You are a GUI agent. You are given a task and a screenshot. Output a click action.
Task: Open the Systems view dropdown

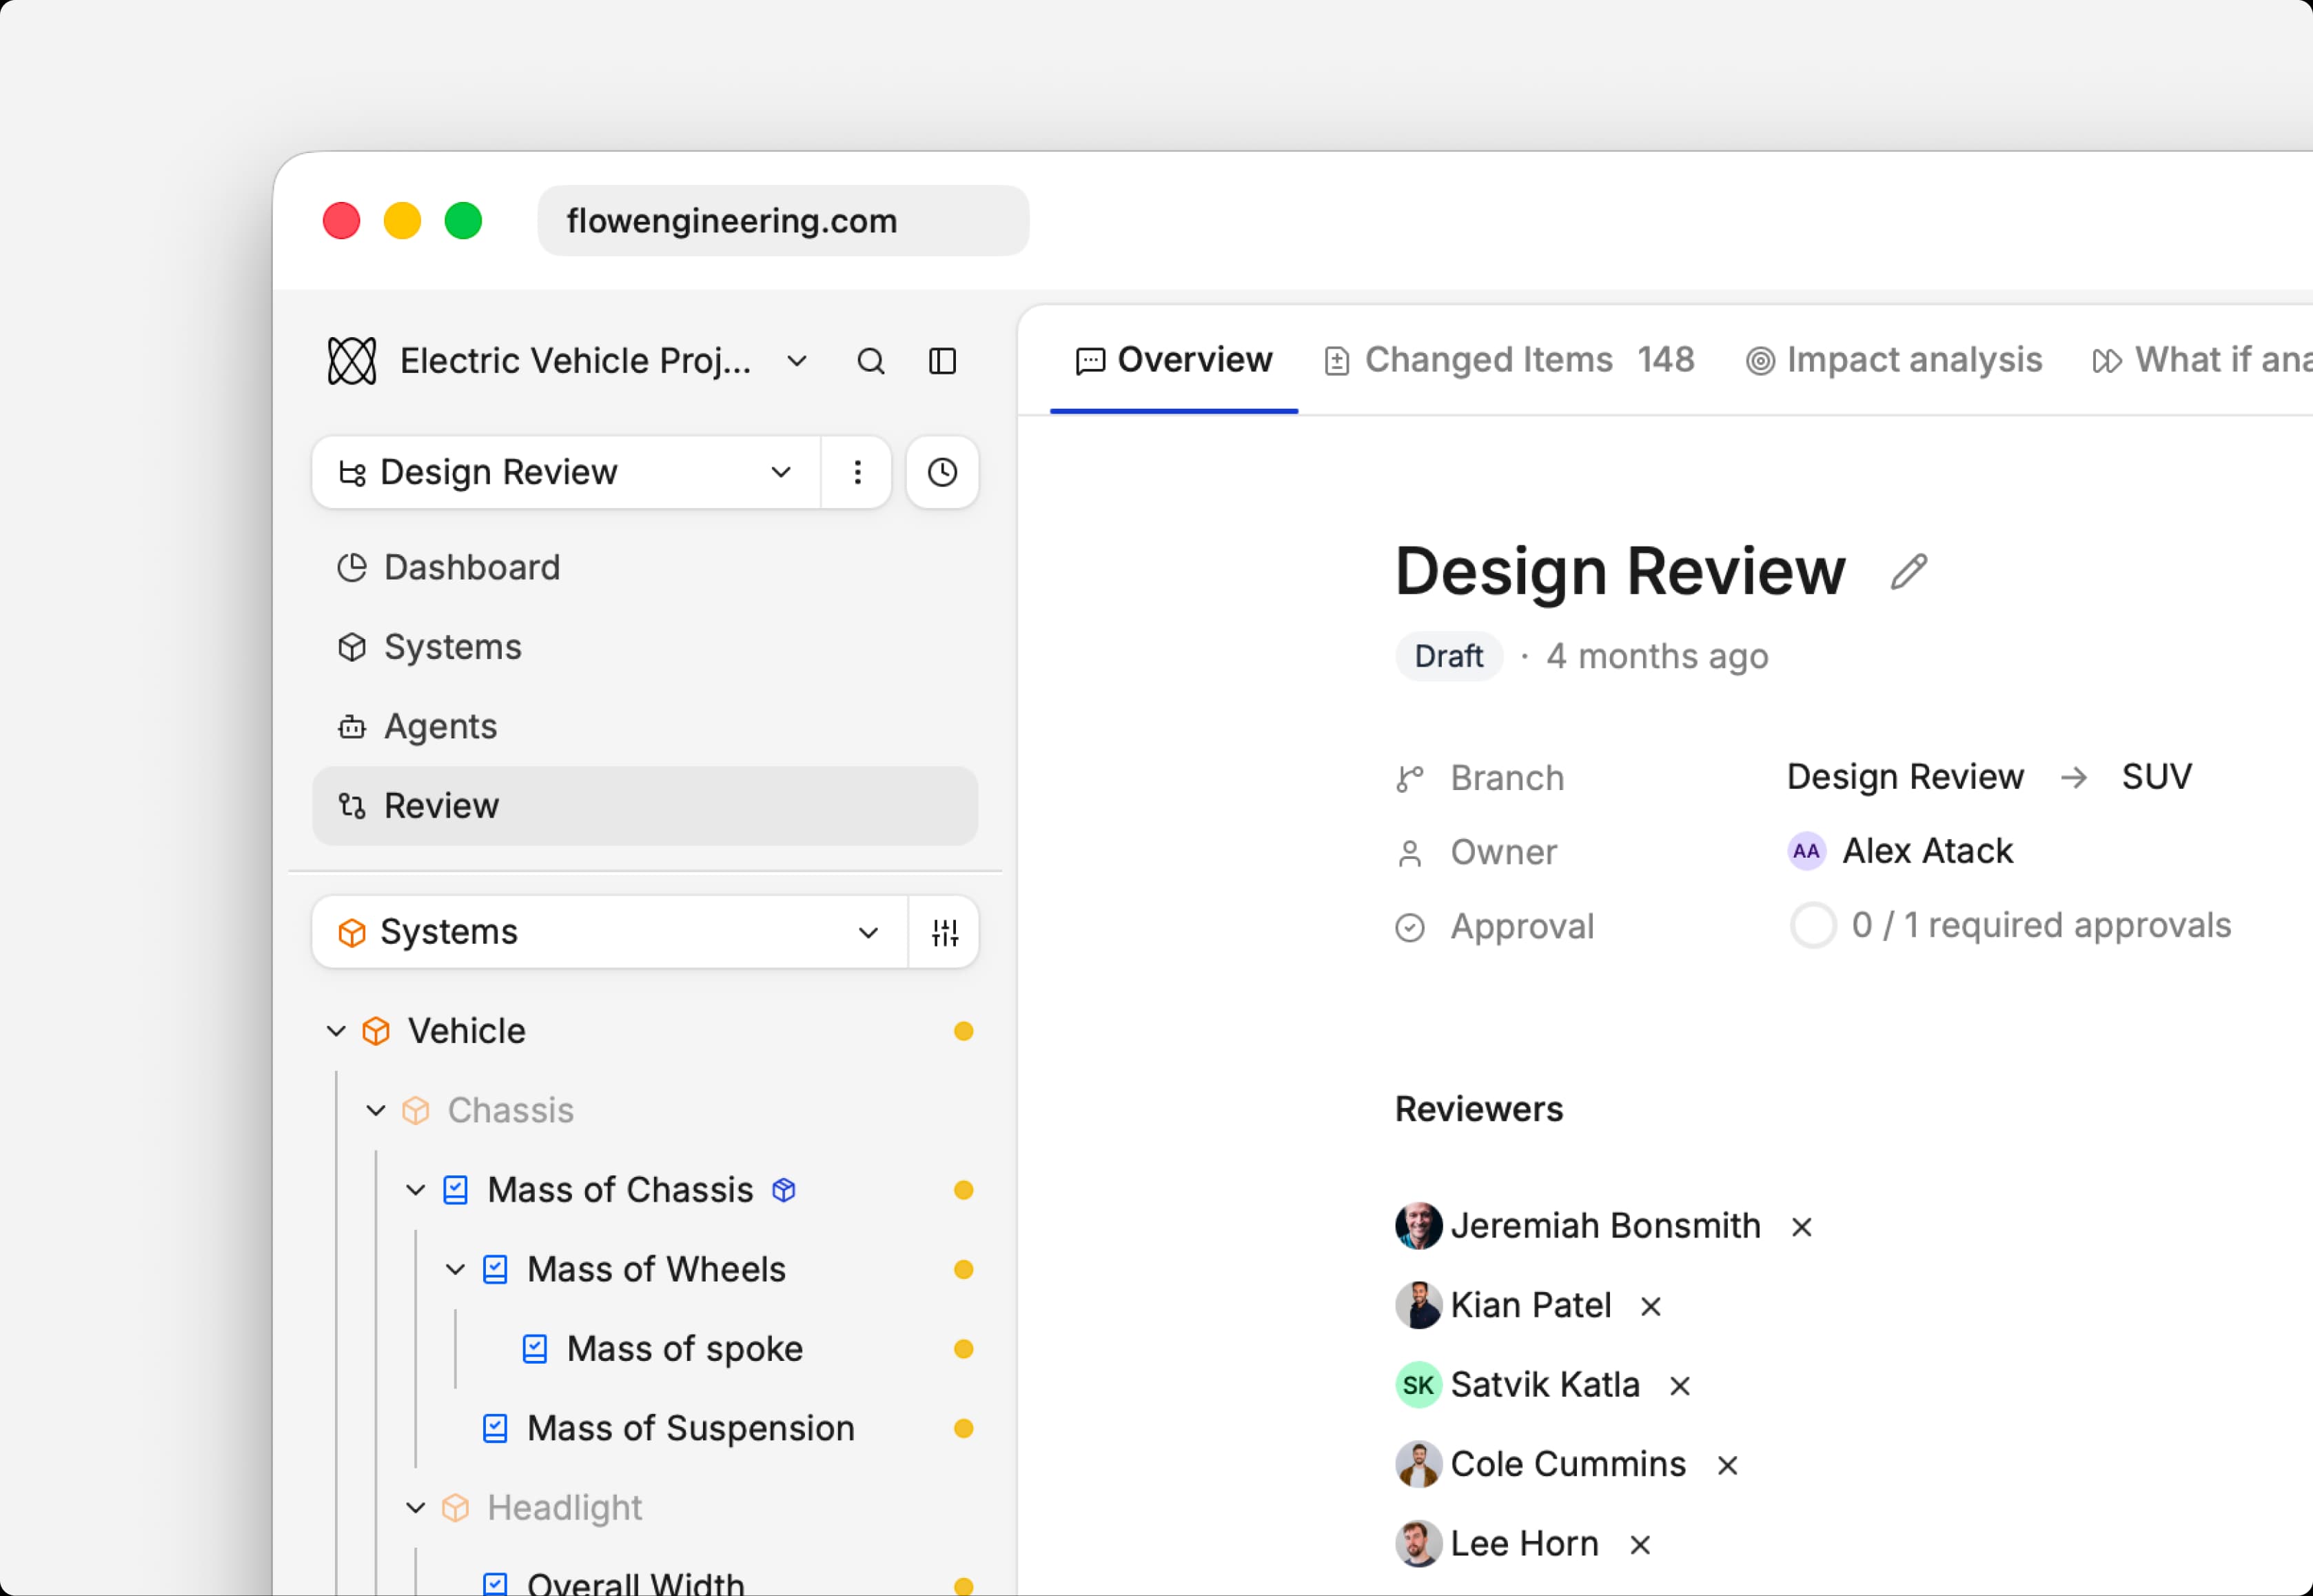pyautogui.click(x=610, y=932)
